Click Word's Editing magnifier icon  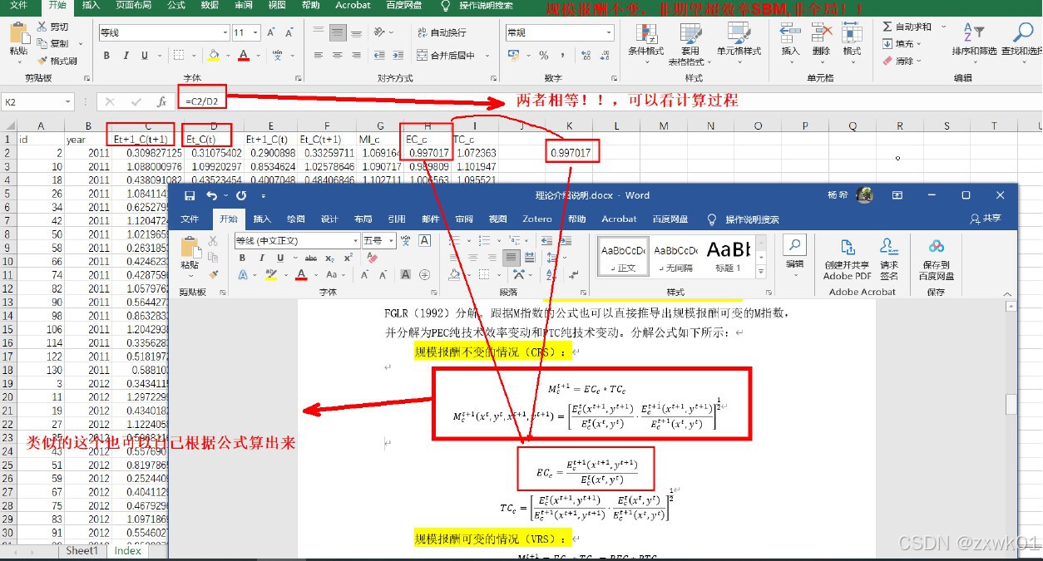tap(794, 245)
